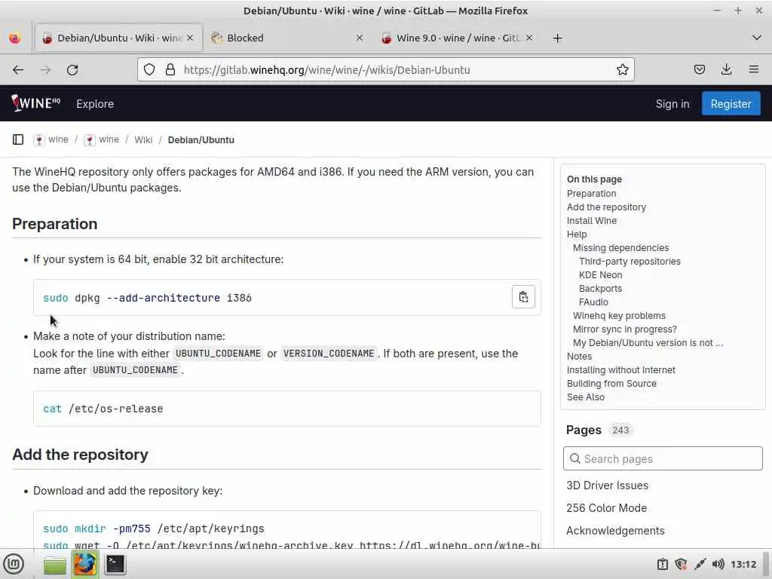Jump to Missing dependencies section

click(x=621, y=247)
